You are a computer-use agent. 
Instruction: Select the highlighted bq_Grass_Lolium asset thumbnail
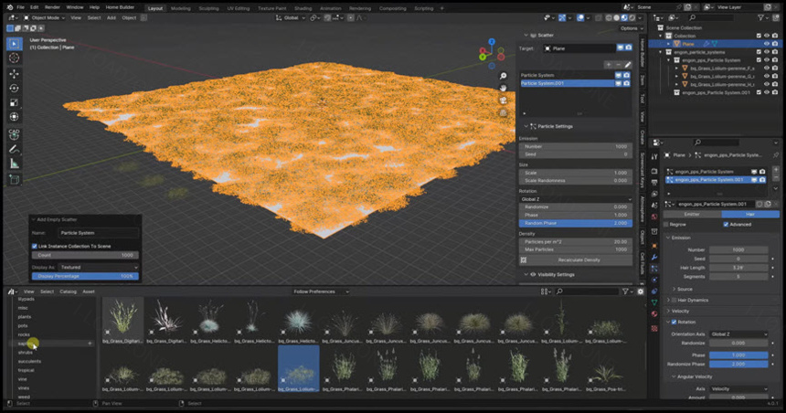click(x=298, y=368)
